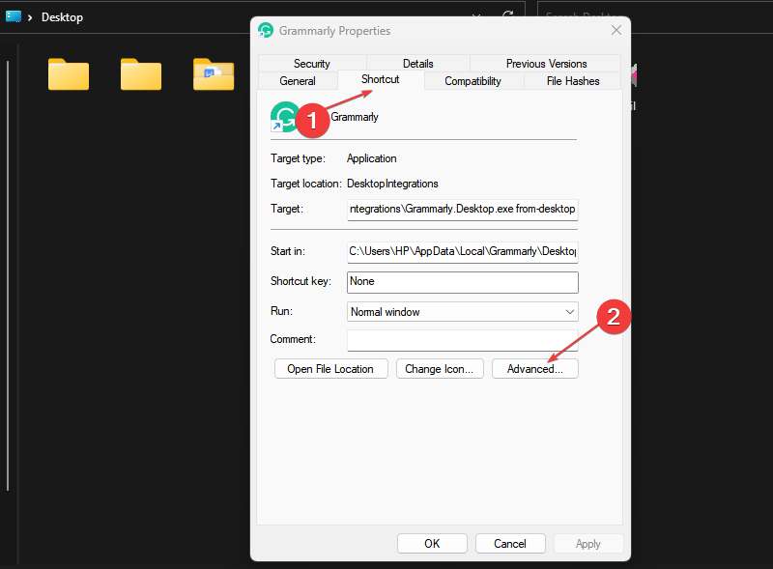773x569 pixels.
Task: Expand the Run dropdown showing Normal window
Action: [463, 312]
